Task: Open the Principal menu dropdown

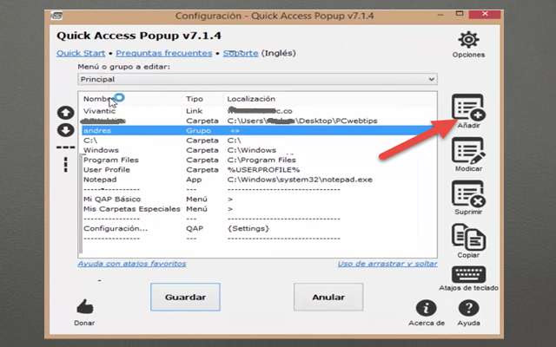Action: 257,79
